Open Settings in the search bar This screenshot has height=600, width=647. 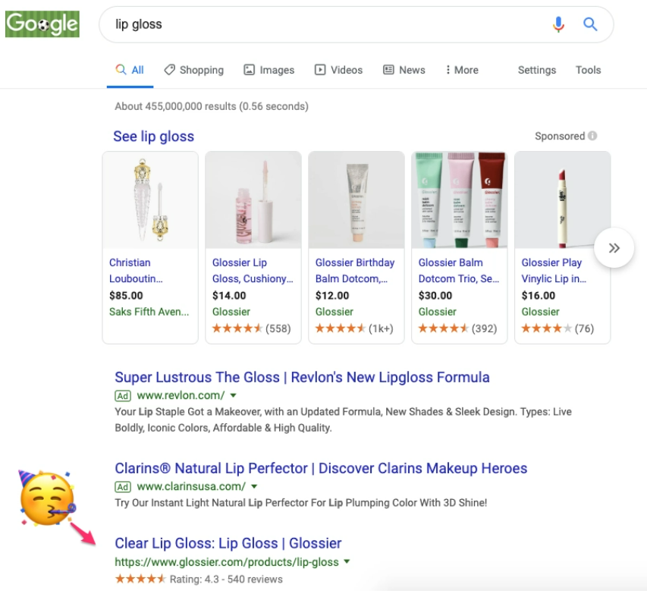(x=537, y=70)
